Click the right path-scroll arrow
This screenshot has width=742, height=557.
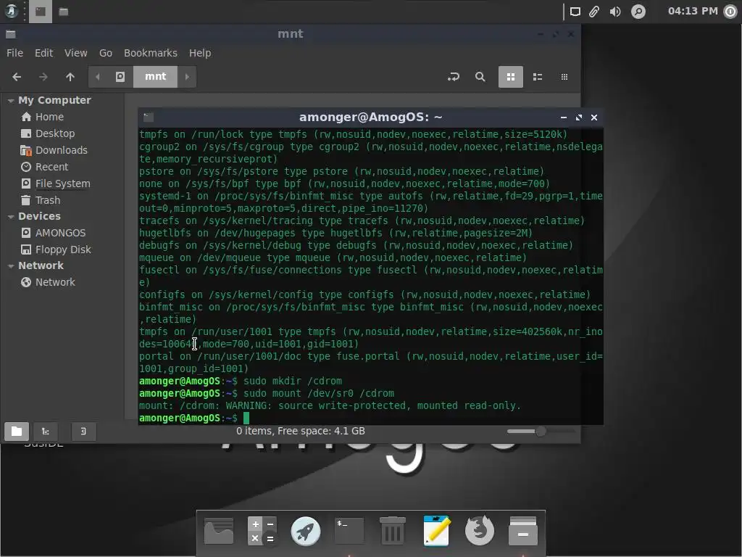(x=187, y=77)
